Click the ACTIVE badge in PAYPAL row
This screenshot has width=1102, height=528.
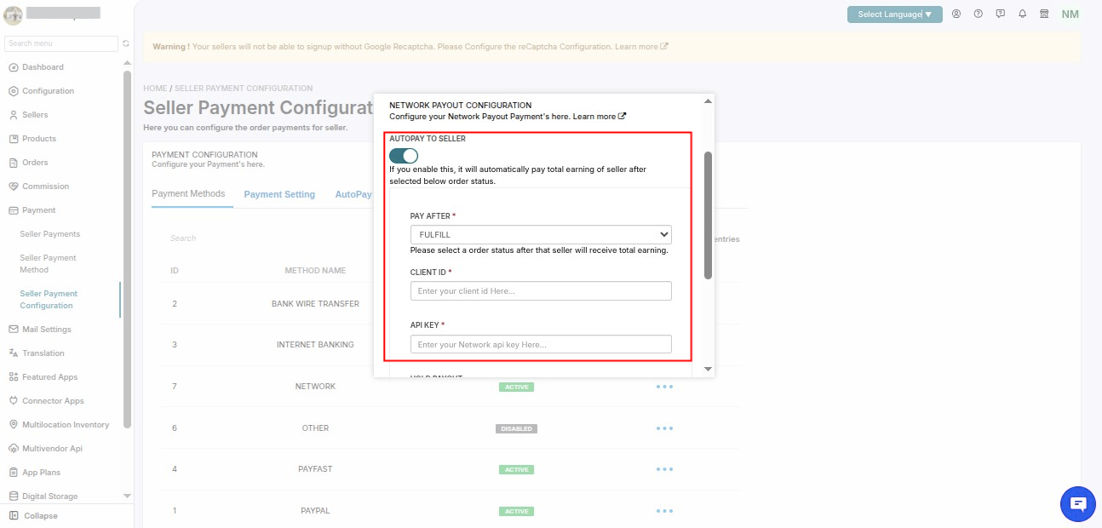pos(516,512)
